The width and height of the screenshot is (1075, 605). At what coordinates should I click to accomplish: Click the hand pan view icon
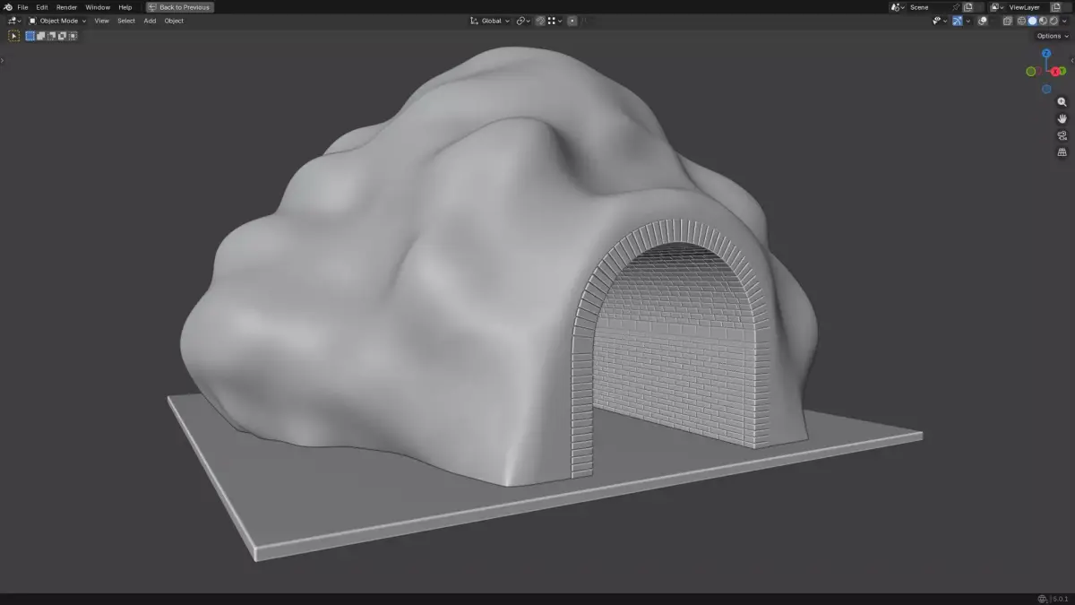[x=1062, y=118]
